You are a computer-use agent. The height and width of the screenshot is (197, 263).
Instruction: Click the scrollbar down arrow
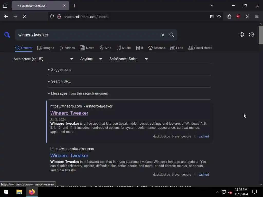(x=261, y=185)
